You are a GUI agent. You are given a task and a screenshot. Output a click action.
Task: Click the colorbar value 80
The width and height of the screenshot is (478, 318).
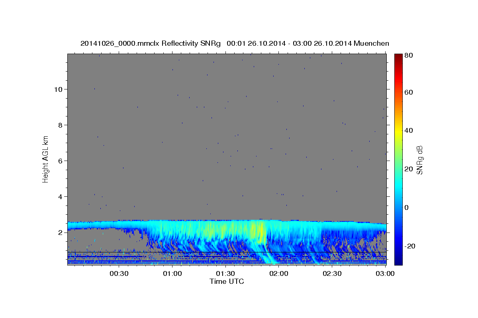pyautogui.click(x=408, y=56)
